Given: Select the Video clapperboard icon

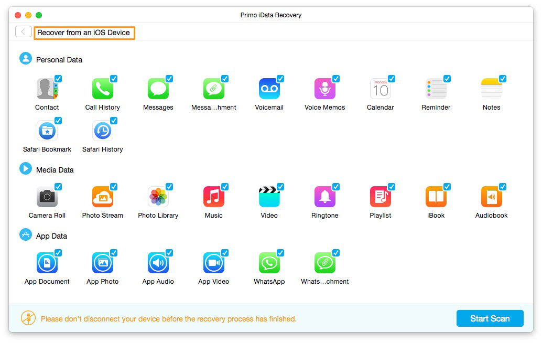Looking at the screenshot, I should [x=269, y=197].
